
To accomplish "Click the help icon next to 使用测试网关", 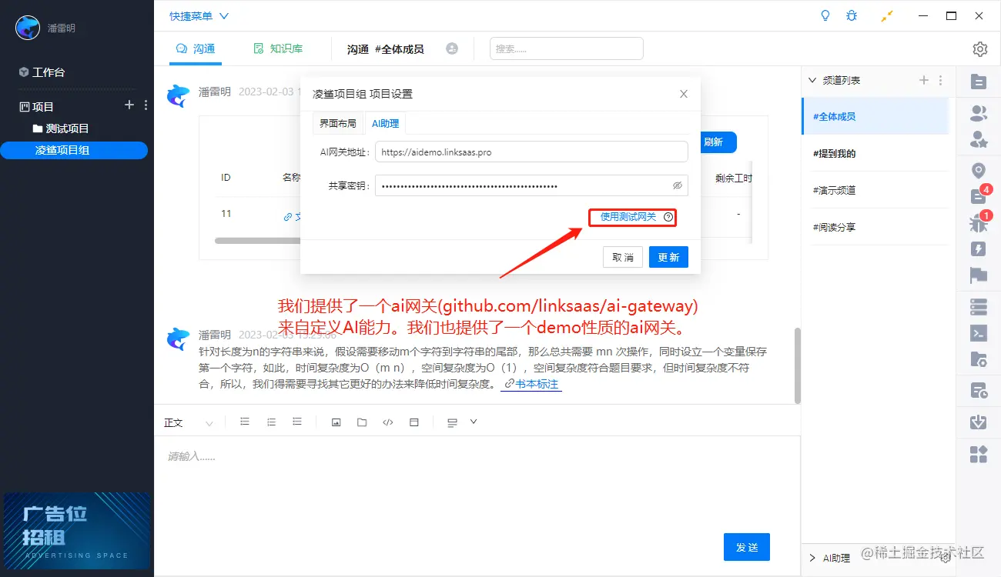I will (x=668, y=217).
